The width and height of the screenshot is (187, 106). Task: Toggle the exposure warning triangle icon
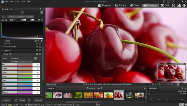(x=6, y=20)
